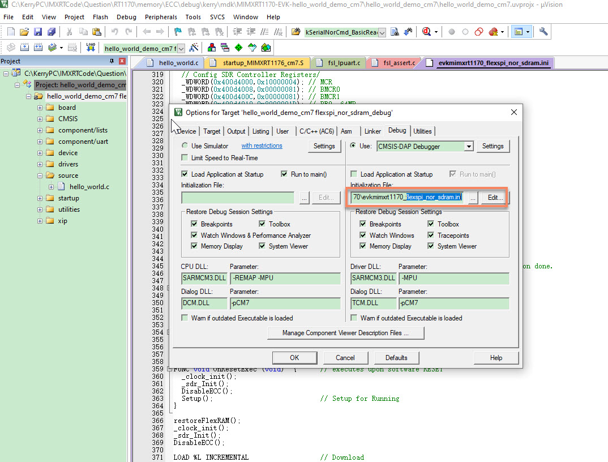The width and height of the screenshot is (608, 462).
Task: Select the Use Simulator radio button
Action: click(185, 146)
